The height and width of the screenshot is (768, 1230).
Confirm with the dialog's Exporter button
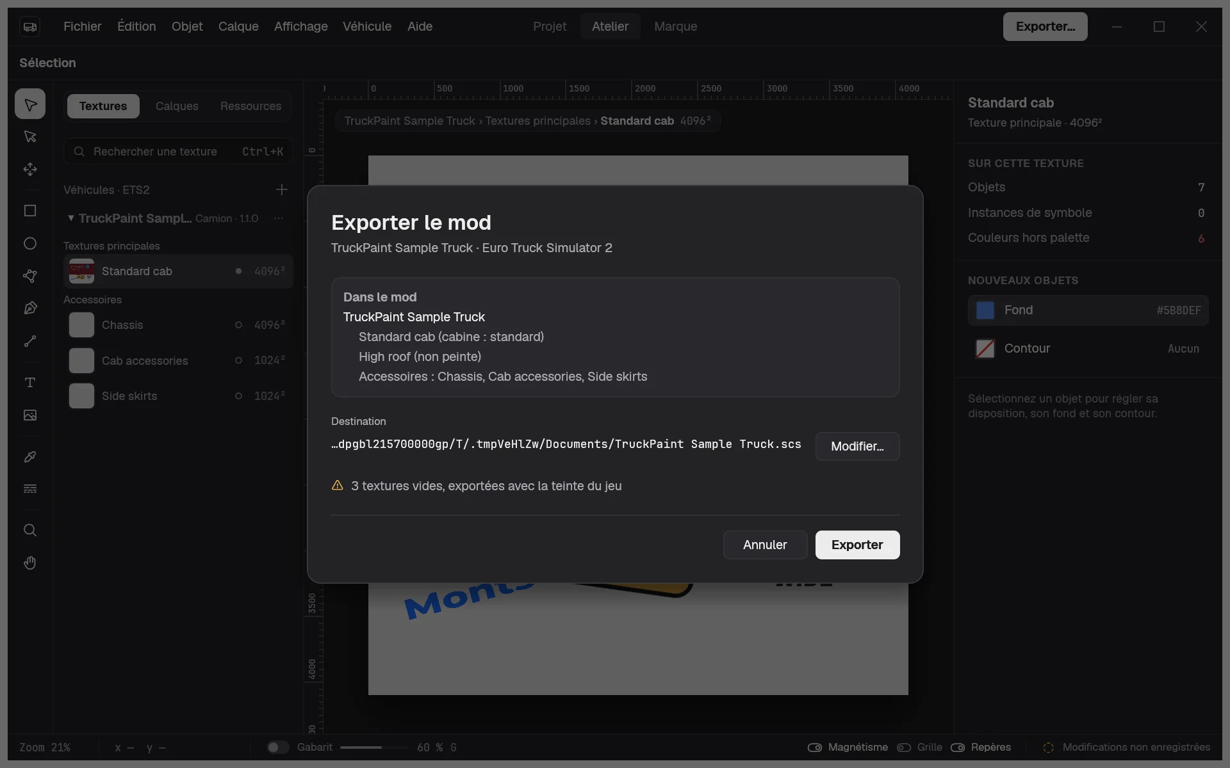coord(857,545)
